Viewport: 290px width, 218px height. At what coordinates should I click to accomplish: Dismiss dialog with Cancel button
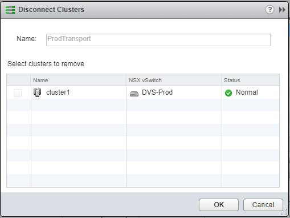pyautogui.click(x=263, y=205)
